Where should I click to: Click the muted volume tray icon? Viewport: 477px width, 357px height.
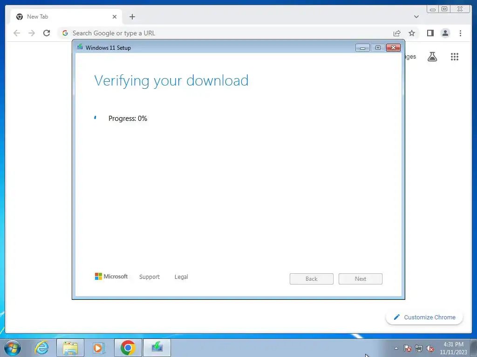coord(430,348)
